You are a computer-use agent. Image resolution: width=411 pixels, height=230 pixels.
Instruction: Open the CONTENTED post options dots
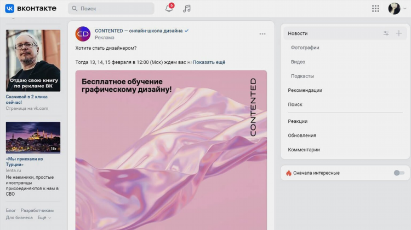tap(262, 34)
